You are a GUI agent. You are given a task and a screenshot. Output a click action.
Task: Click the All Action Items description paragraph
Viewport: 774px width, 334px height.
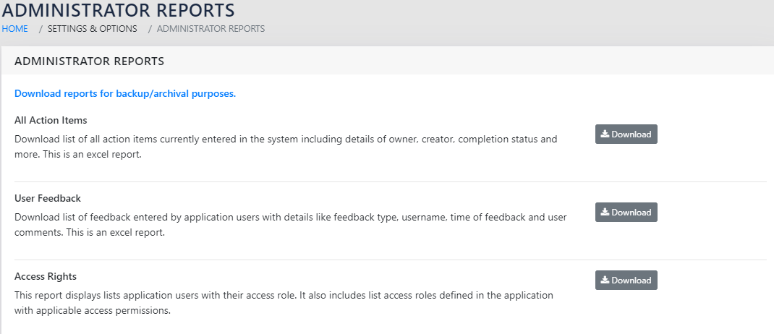(x=286, y=147)
